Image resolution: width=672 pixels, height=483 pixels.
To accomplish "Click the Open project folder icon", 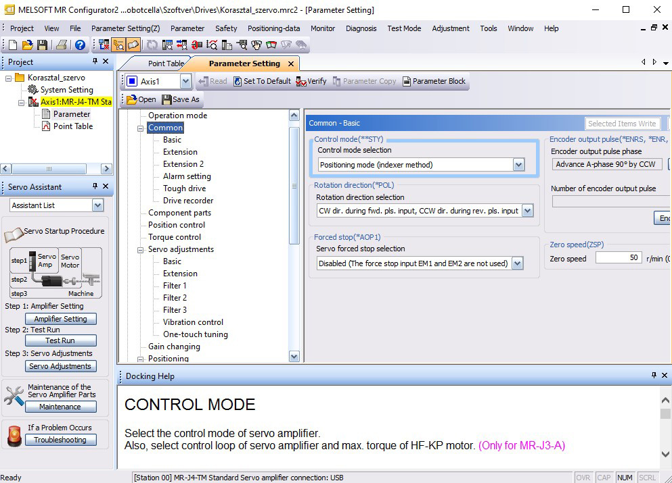I will point(27,45).
